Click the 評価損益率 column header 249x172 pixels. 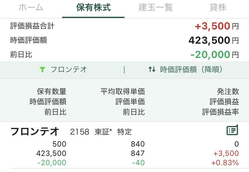pyautogui.click(x=220, y=112)
